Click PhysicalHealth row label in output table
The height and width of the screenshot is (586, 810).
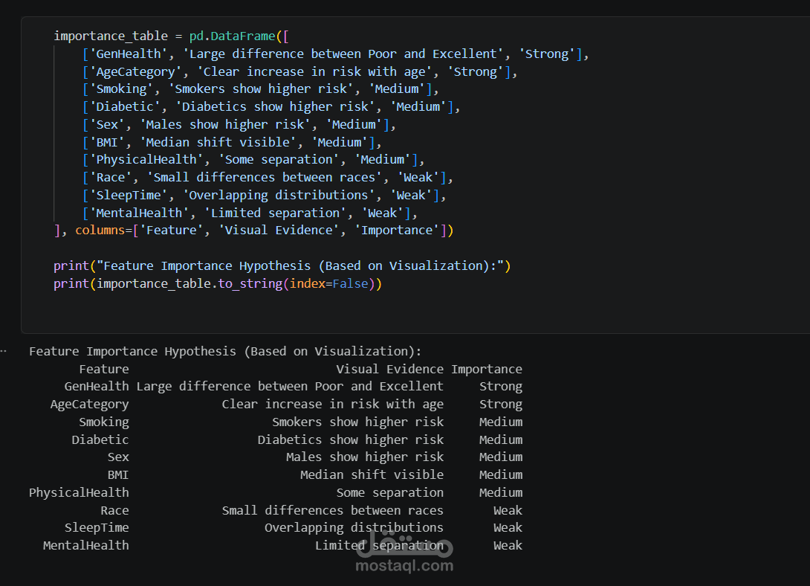point(79,493)
